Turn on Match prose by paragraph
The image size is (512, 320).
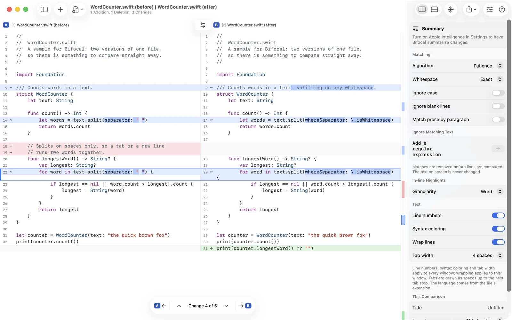tap(498, 120)
